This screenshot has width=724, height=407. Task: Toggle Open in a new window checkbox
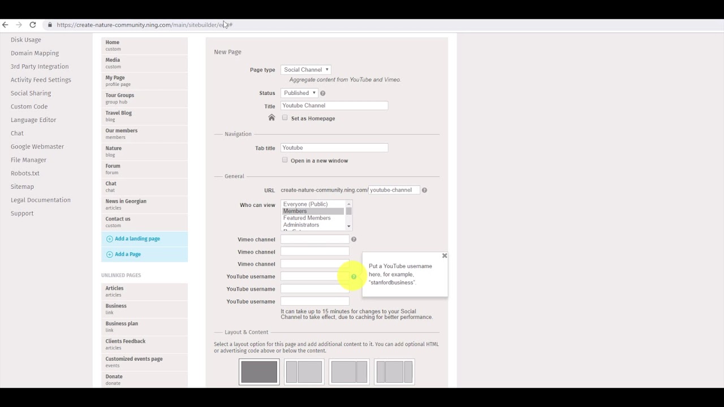coord(285,160)
